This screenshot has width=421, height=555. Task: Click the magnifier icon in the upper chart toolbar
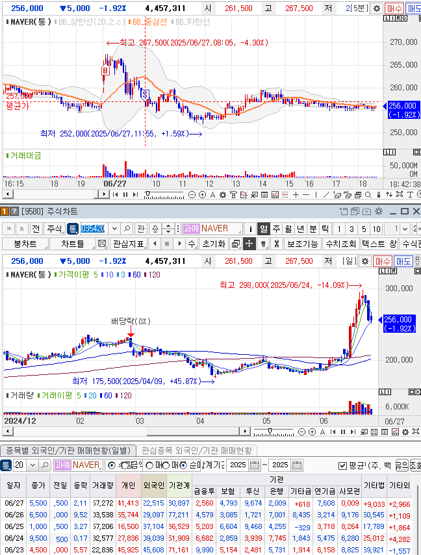tap(368, 195)
